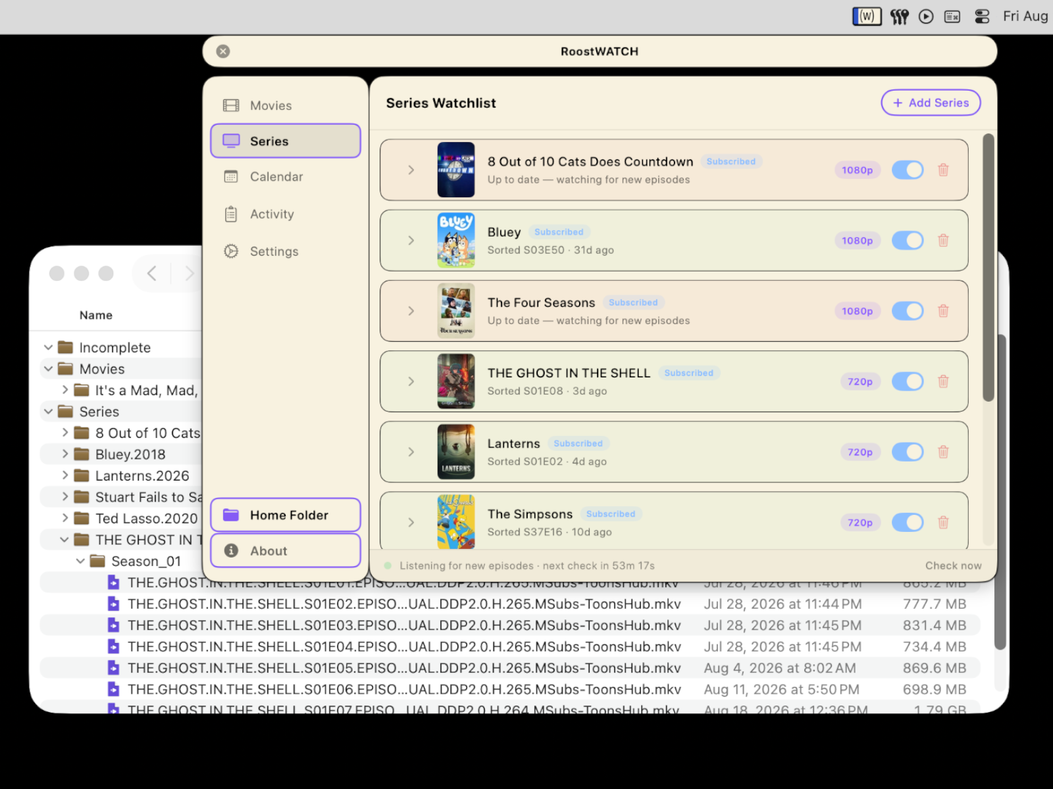Expand the Bluey series row
The height and width of the screenshot is (789, 1053).
[411, 240]
